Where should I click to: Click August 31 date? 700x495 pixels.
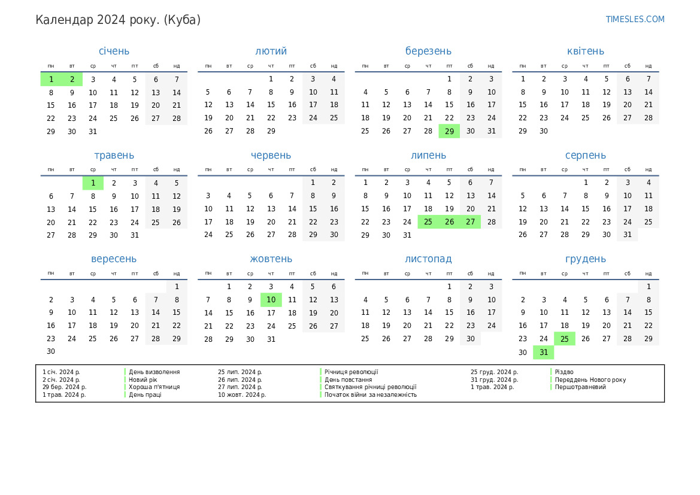pos(627,235)
